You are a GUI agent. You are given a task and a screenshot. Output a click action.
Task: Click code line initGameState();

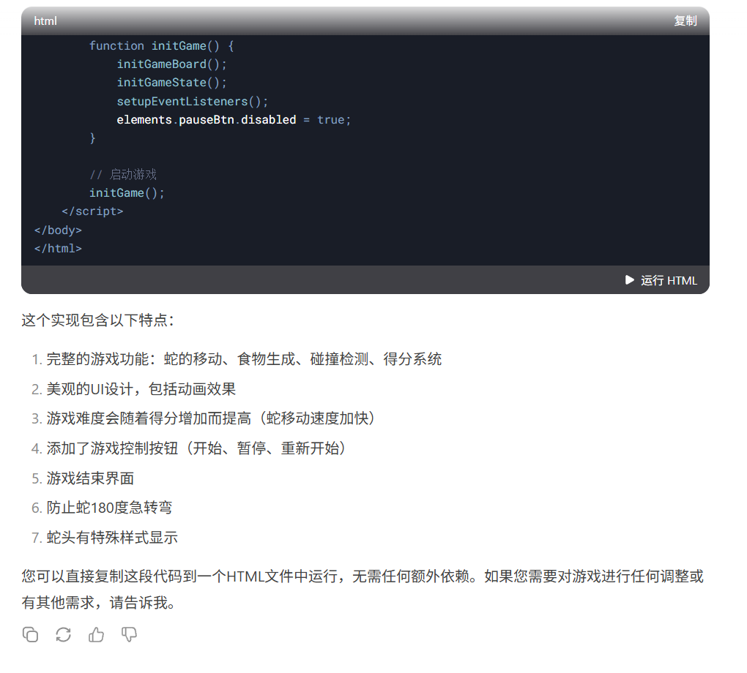point(172,83)
